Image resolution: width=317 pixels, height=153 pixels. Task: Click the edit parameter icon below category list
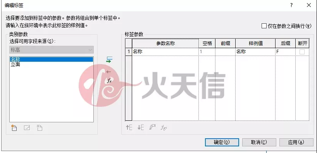point(27,128)
